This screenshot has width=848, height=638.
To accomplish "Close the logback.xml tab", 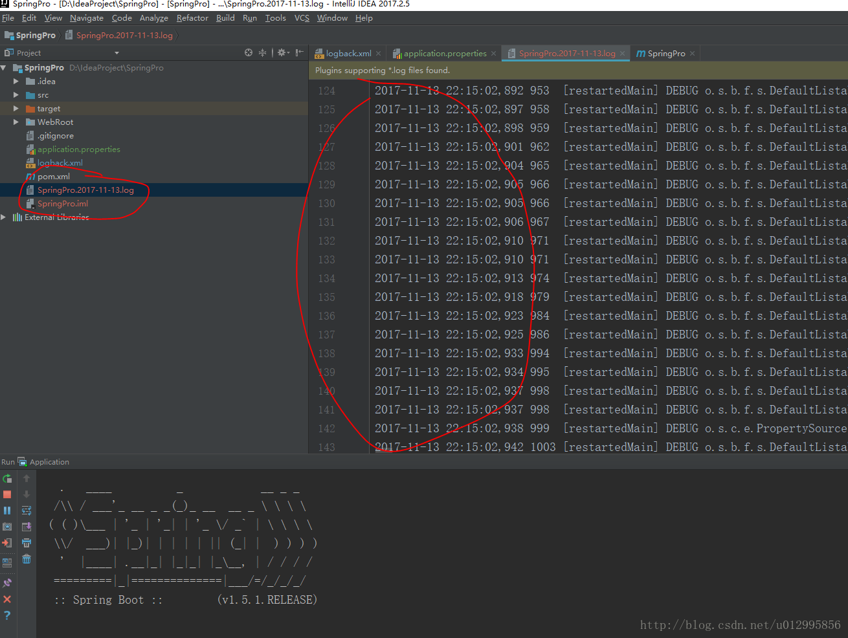I will [379, 53].
